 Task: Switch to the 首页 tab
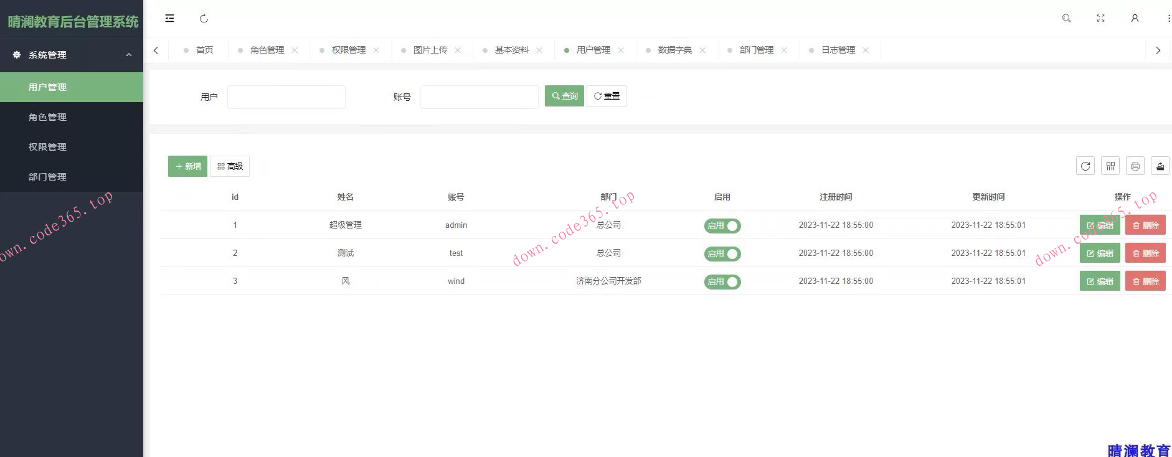point(199,50)
